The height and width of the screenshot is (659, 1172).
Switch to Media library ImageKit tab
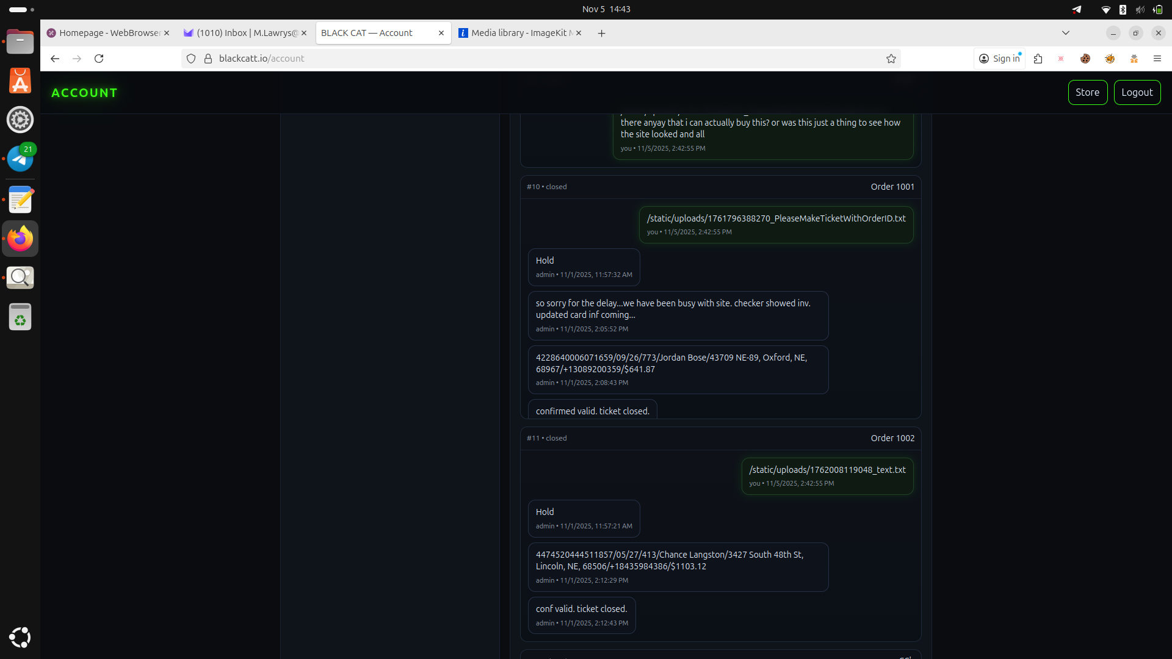click(516, 33)
